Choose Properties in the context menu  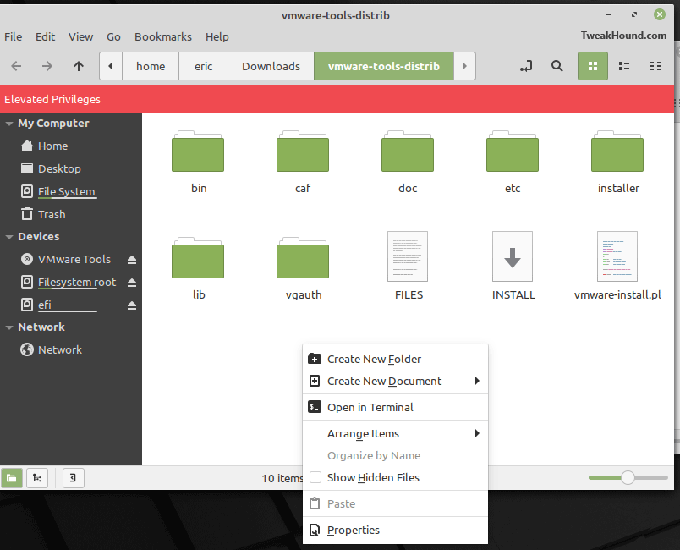pos(395,530)
